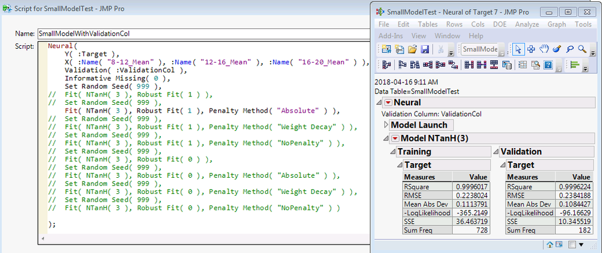602x253 pixels.
Task: Click the data table link icon in status bar
Action: [x=559, y=245]
